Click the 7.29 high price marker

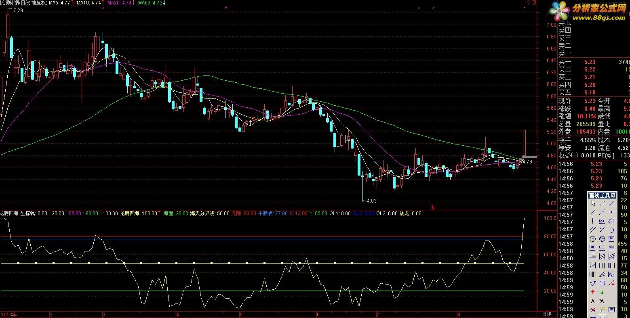[18, 10]
